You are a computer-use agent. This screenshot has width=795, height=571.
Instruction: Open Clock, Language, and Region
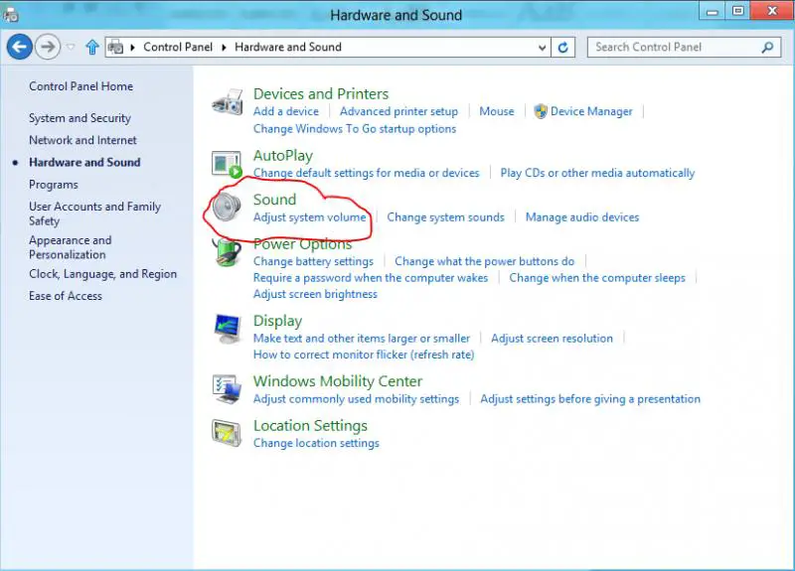(103, 274)
